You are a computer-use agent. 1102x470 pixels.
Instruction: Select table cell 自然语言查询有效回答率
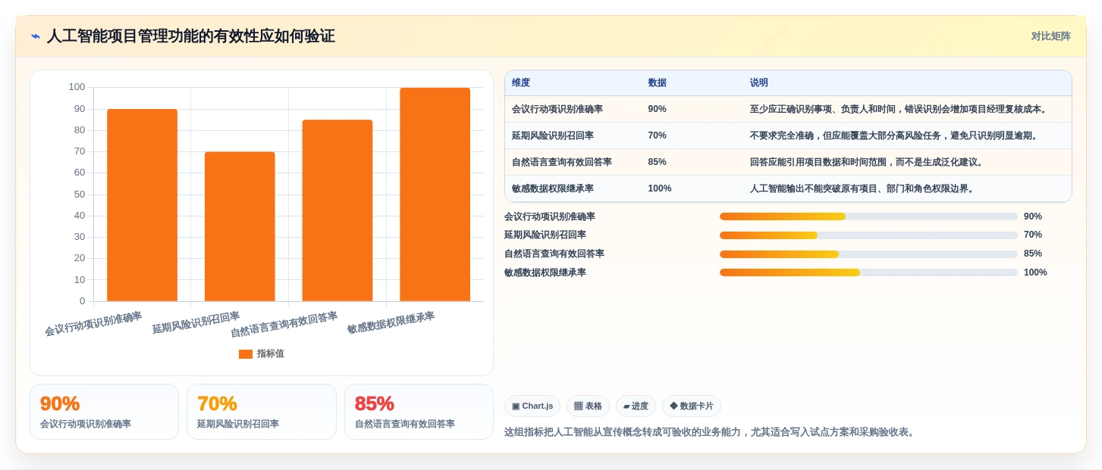(x=562, y=162)
